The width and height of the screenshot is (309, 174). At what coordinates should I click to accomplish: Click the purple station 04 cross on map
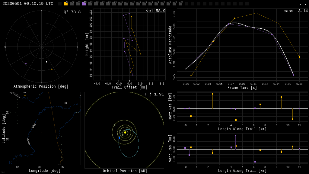click(66, 106)
